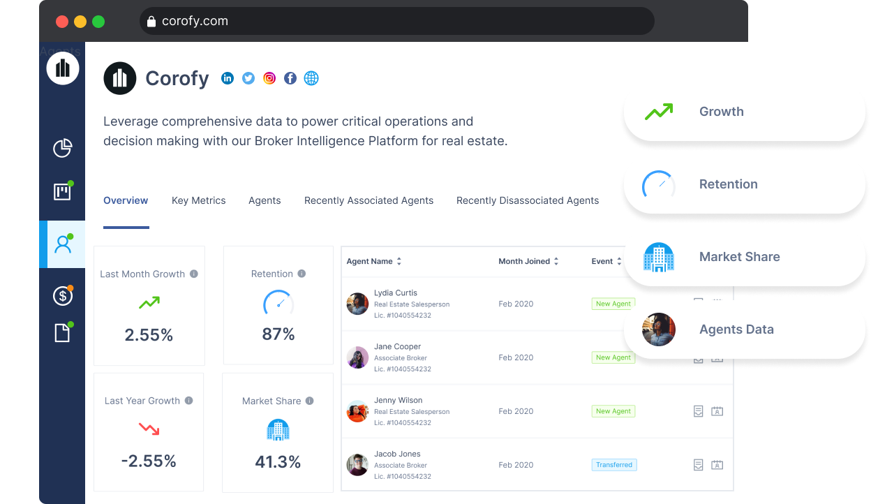This screenshot has height=504, width=871.
Task: Click the Instagram icon beside the Corofy name
Action: pos(269,78)
